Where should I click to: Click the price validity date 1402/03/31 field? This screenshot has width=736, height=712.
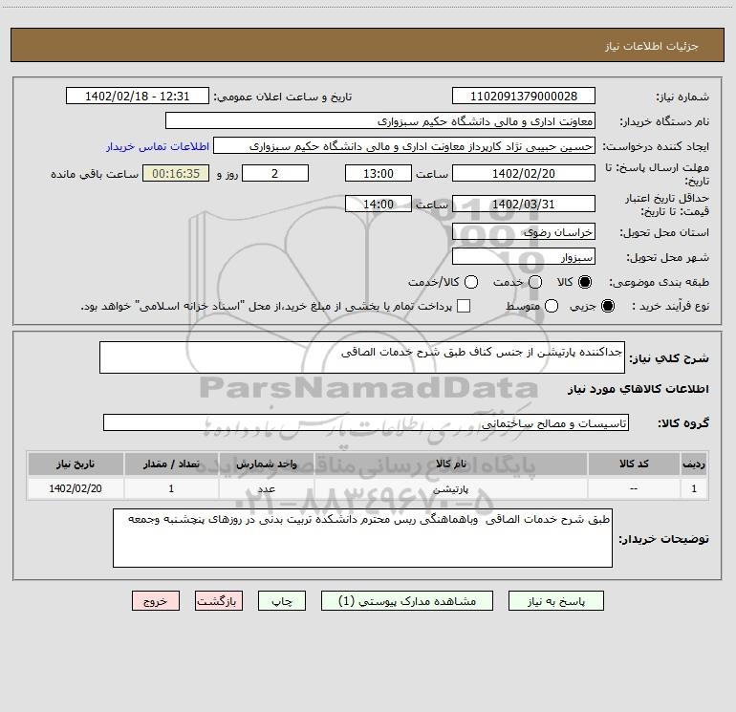524,205
